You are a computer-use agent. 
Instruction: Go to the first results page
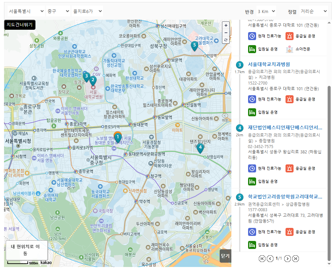262,259
